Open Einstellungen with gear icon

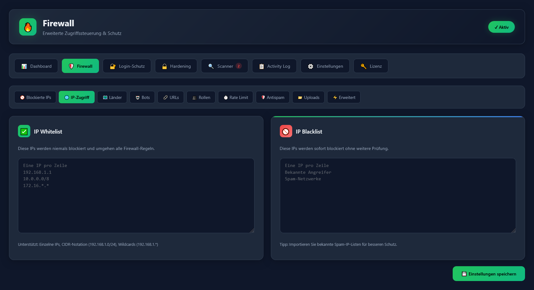click(x=325, y=66)
